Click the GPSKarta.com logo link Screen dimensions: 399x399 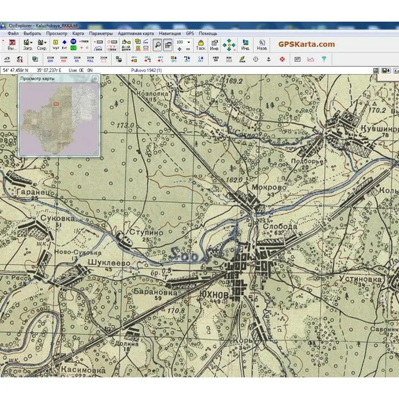[x=307, y=44]
